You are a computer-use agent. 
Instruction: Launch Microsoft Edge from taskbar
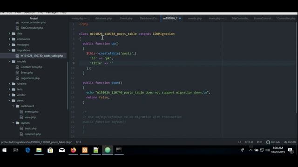coord(27,150)
